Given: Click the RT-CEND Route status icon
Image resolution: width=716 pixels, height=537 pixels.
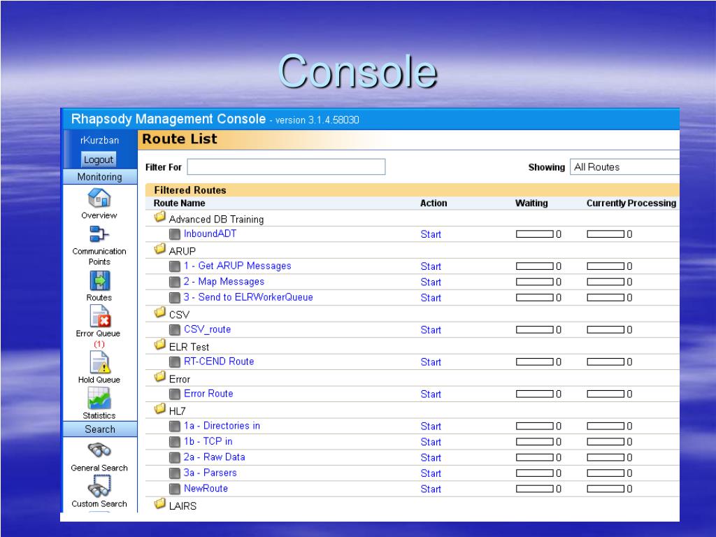Looking at the screenshot, I should (x=174, y=362).
